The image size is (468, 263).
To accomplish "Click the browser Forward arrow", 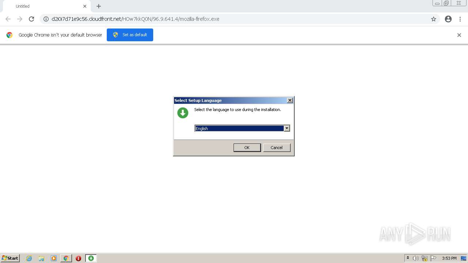I will pos(20,19).
